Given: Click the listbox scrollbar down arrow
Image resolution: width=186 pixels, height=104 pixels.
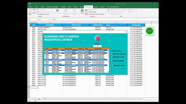Looking at the screenshot, I should click(x=108, y=72).
